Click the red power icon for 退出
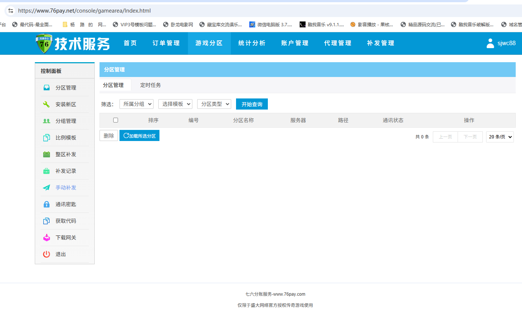 (x=47, y=254)
